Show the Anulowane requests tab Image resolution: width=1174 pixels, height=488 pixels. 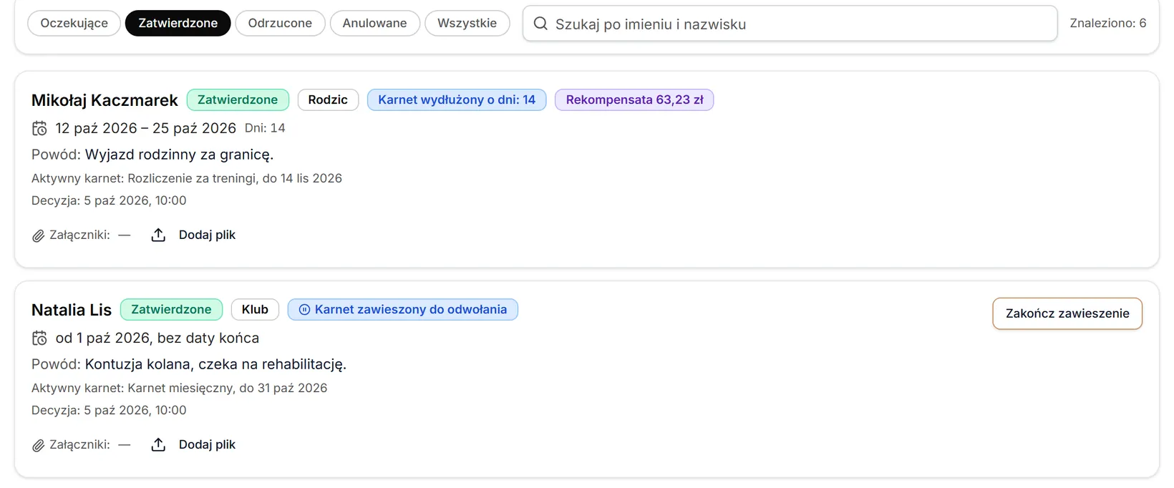374,23
